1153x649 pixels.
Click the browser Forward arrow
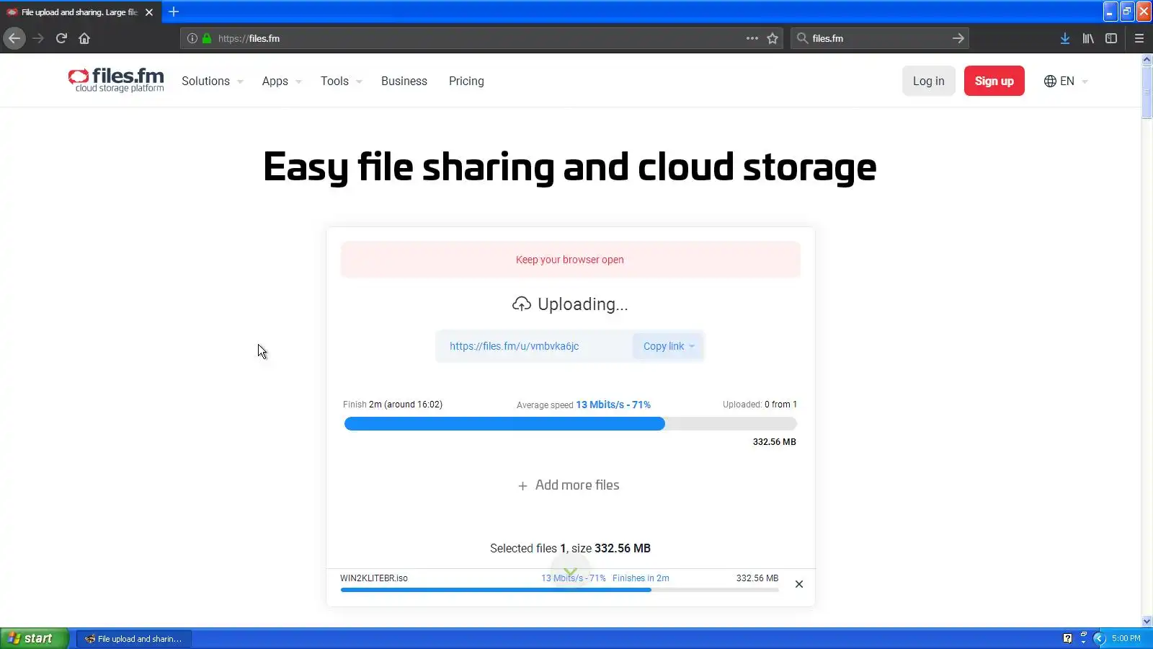coord(38,38)
